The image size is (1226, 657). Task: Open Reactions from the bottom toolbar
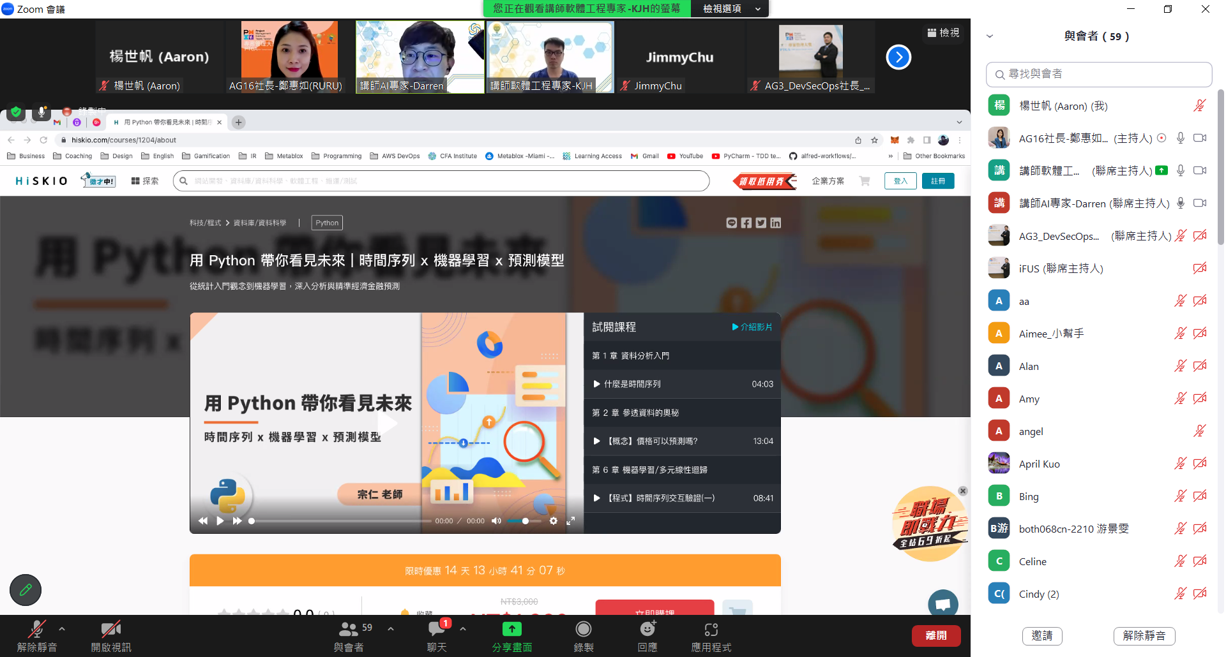[x=647, y=630]
